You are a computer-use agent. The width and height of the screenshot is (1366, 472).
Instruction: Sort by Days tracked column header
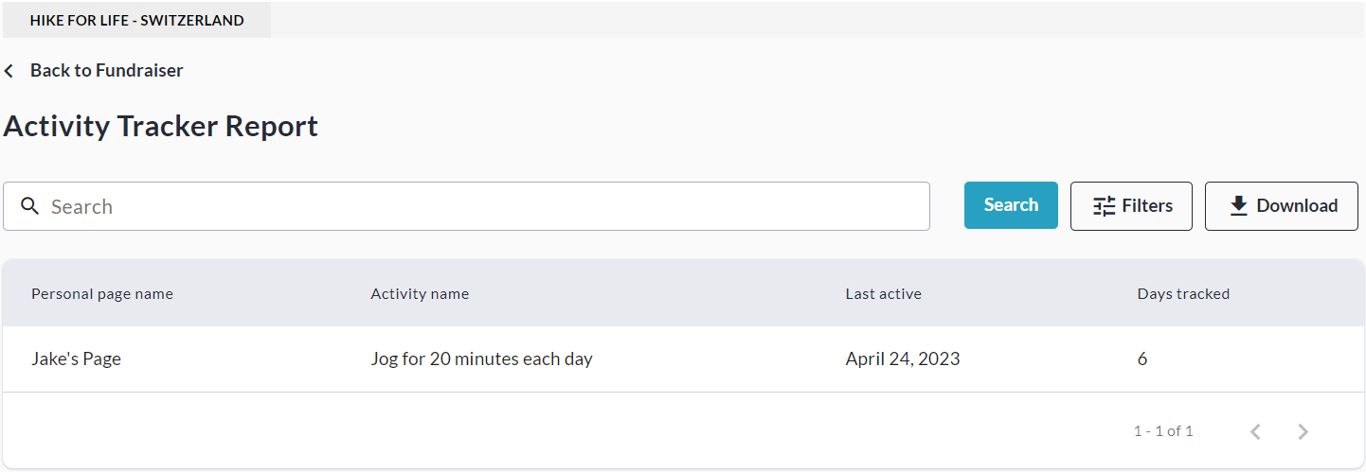(1183, 294)
